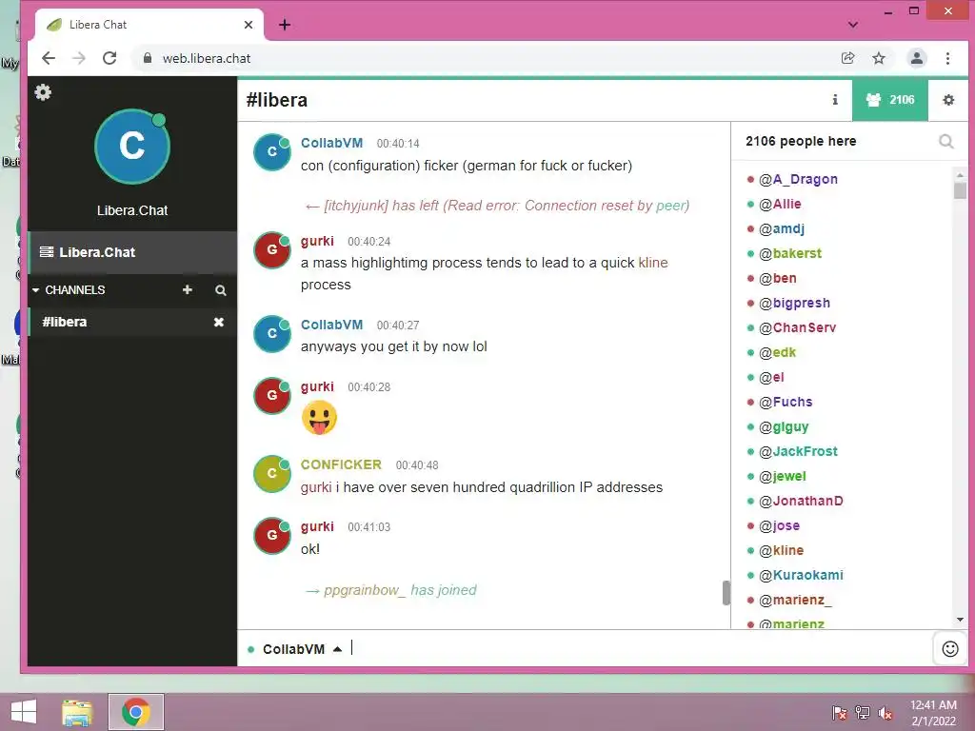Toggle the 2106 users nicklist button
Screen dimensions: 975x731
[x=890, y=99]
